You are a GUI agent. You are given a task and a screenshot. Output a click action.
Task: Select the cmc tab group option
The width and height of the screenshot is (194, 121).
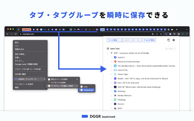pyautogui.click(x=87, y=87)
